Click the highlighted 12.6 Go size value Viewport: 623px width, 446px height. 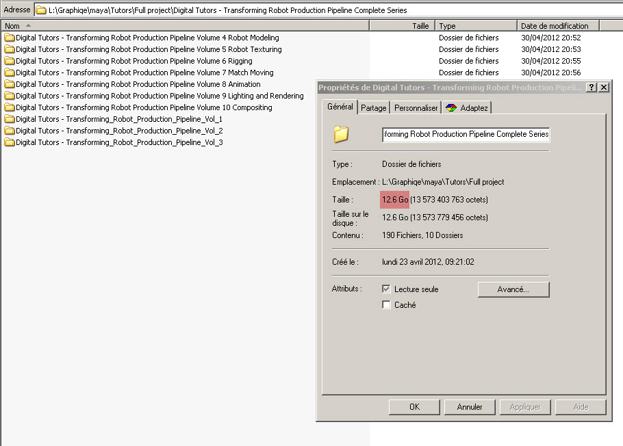395,200
